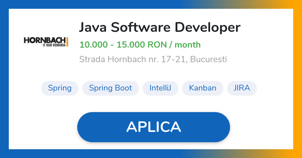Click the month label next to salary
Viewport: 302px width, 158px height.
(188, 45)
